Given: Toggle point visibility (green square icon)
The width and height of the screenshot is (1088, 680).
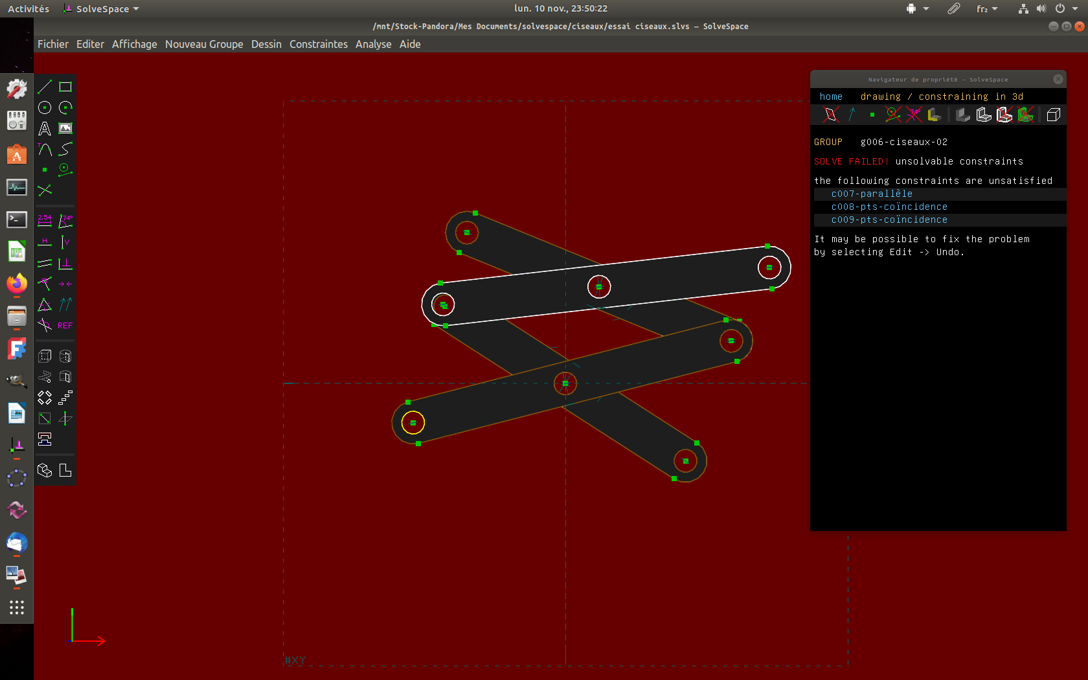Looking at the screenshot, I should pyautogui.click(x=872, y=115).
